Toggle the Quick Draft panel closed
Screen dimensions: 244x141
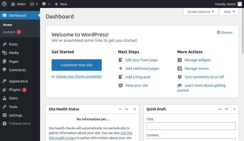234,109
